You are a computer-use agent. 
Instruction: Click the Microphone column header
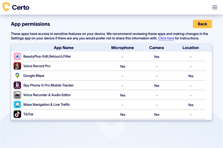pyautogui.click(x=122, y=48)
